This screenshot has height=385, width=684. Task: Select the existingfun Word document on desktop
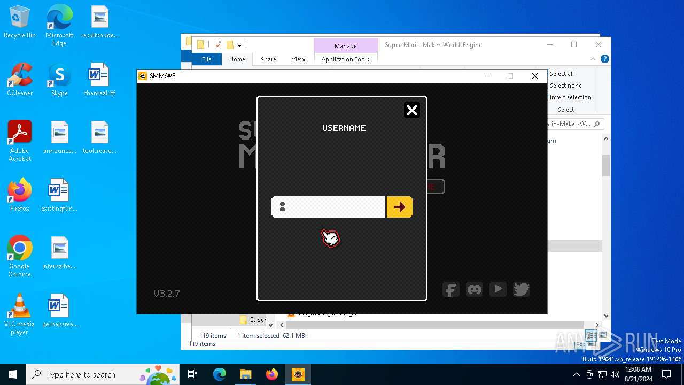click(59, 195)
